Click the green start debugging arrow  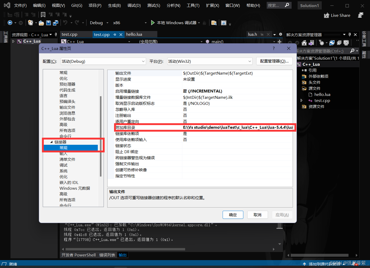point(153,23)
